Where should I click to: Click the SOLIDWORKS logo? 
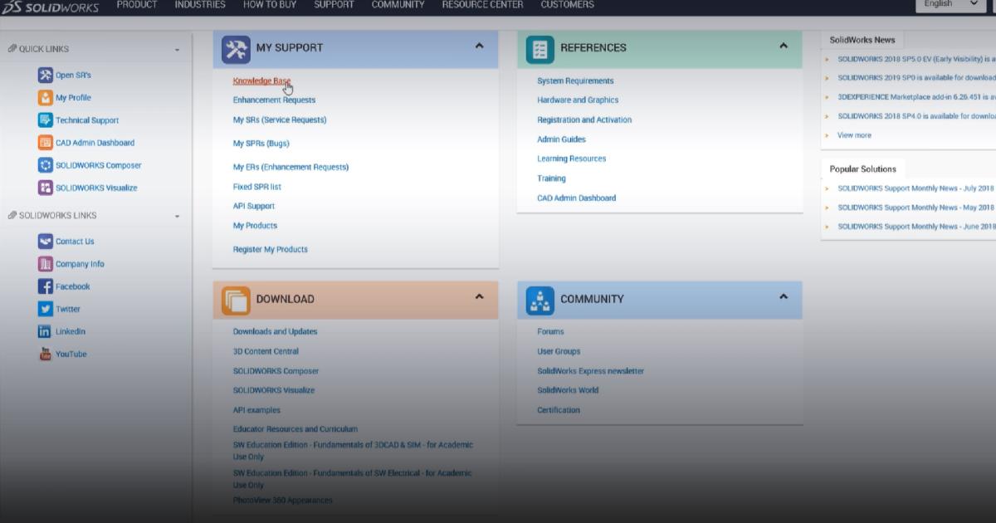[51, 7]
